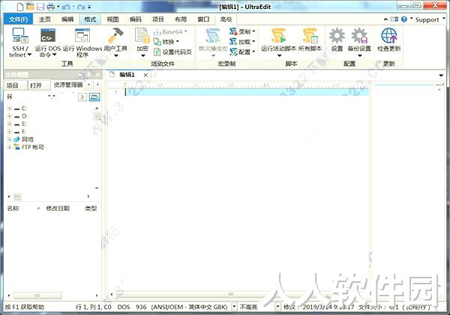
Task: Click the go arrow button in explorer pane
Action: (82, 97)
